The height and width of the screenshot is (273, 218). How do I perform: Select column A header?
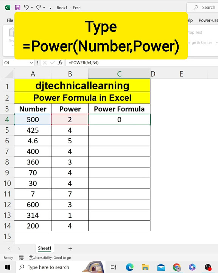33,74
